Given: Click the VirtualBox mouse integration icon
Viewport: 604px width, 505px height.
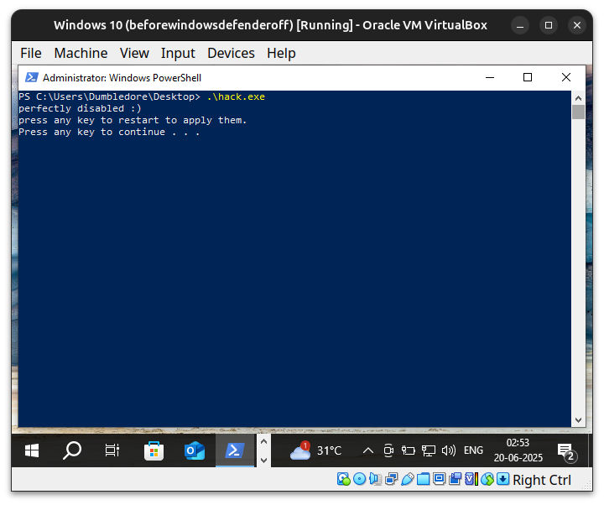Looking at the screenshot, I should click(x=487, y=479).
